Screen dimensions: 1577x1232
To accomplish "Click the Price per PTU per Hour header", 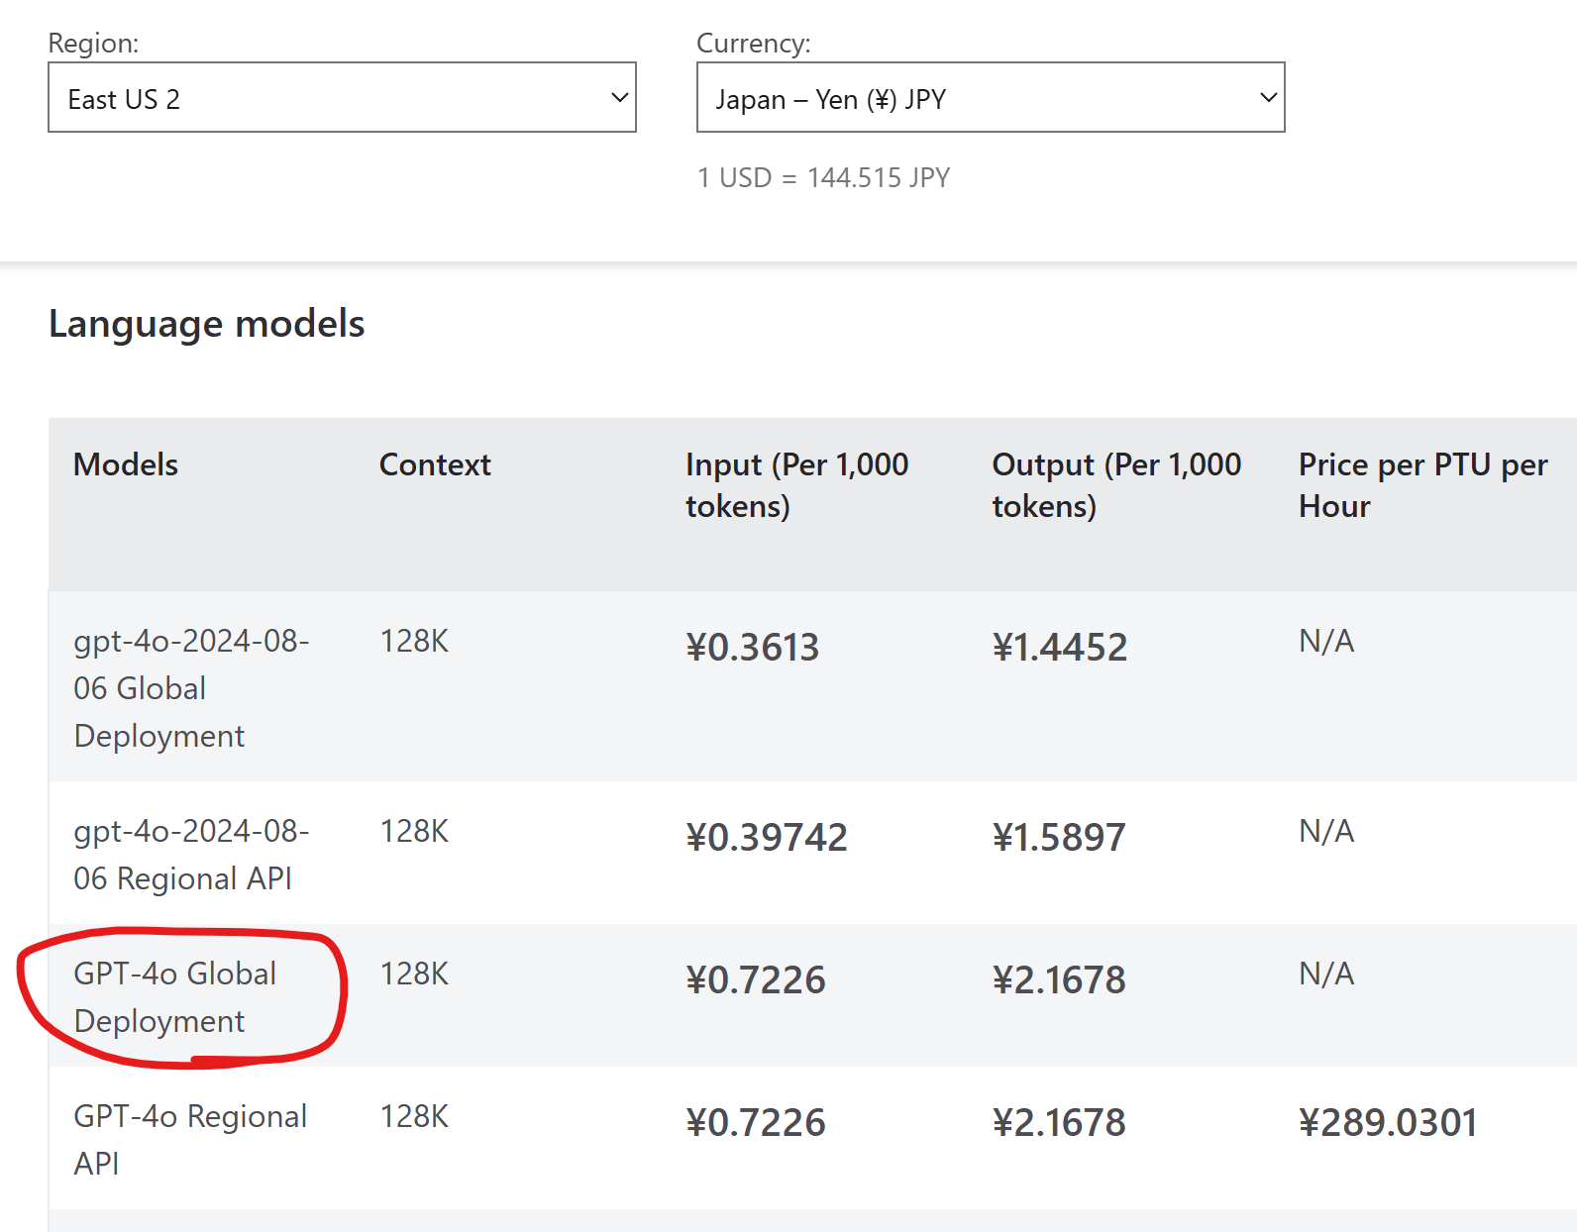I will click(1423, 485).
